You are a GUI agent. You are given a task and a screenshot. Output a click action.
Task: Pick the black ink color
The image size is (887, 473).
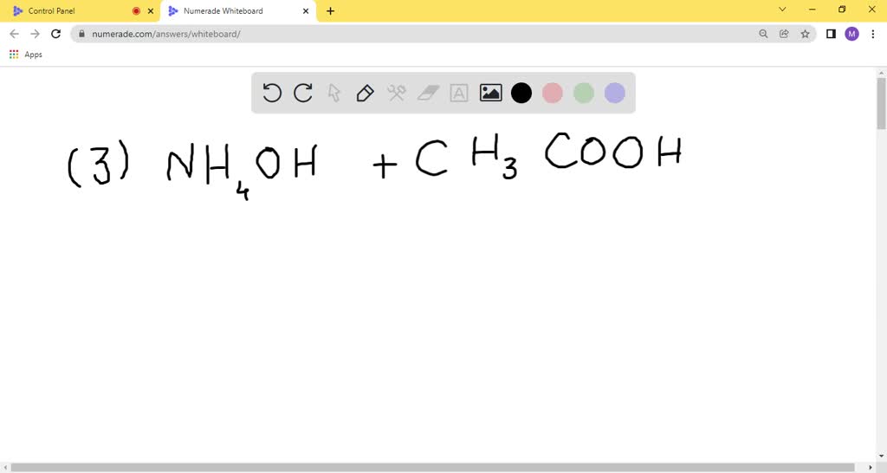[521, 93]
